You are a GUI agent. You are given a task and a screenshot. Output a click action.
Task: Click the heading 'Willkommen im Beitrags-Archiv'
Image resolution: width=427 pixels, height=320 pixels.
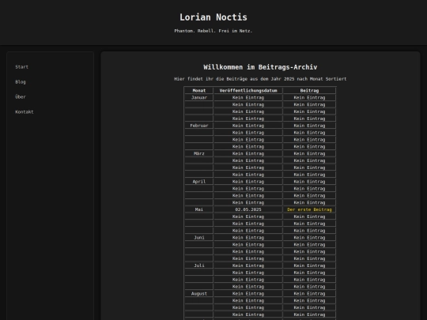260,67
